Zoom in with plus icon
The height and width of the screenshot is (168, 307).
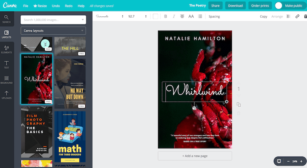pyautogui.click(x=301, y=161)
